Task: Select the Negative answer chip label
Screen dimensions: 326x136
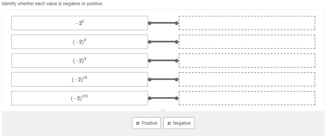Action: pos(182,123)
